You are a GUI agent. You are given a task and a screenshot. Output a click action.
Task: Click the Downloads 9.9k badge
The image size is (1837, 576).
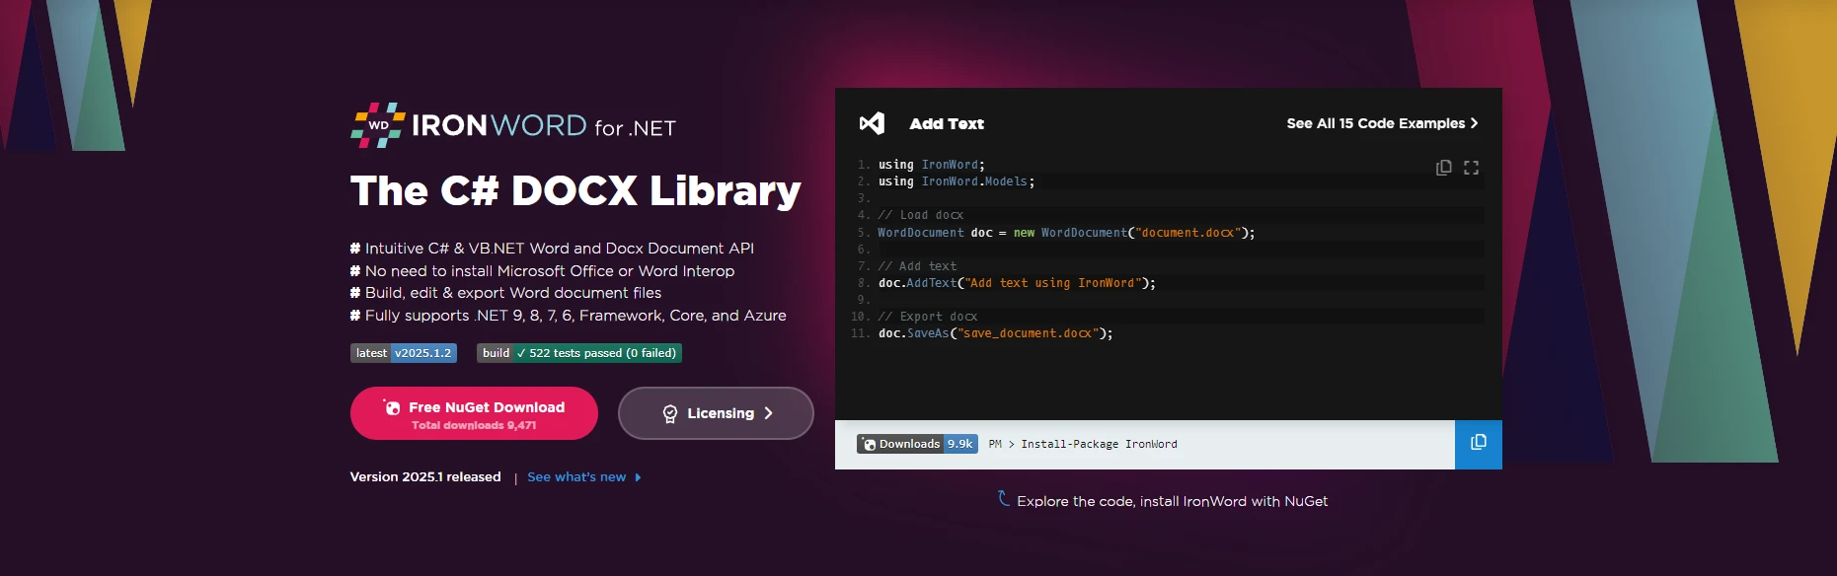[918, 444]
